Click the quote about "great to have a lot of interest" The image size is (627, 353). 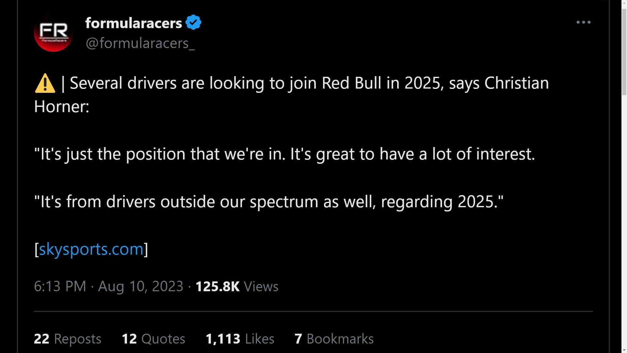pyautogui.click(x=284, y=154)
